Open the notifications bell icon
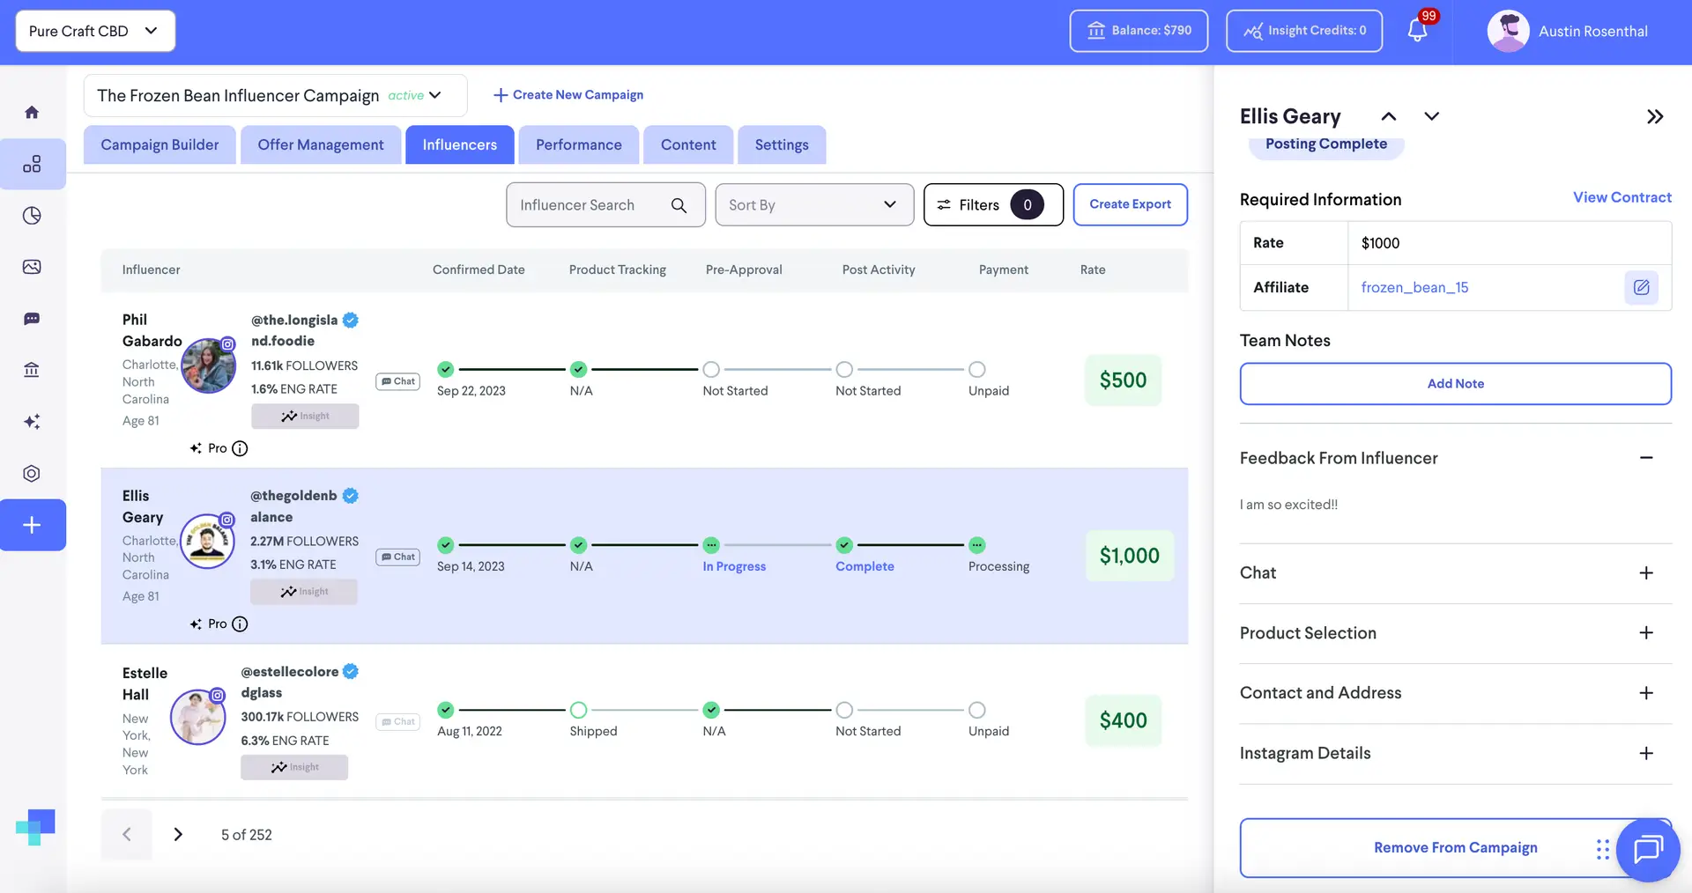 click(1417, 31)
